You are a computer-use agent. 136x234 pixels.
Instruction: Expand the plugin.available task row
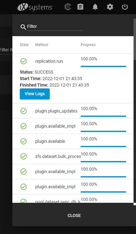tap(73, 141)
